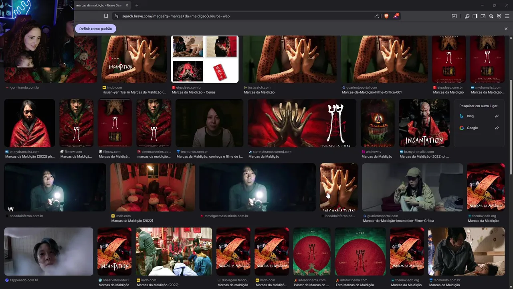
Task: Open the old man Incantation mydramalist image
Action: coord(424,123)
